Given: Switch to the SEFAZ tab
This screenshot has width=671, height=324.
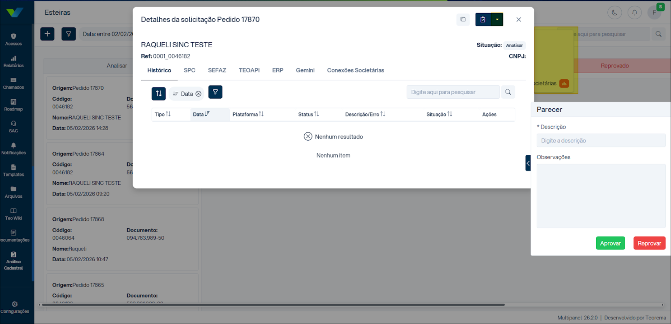Looking at the screenshot, I should (217, 70).
